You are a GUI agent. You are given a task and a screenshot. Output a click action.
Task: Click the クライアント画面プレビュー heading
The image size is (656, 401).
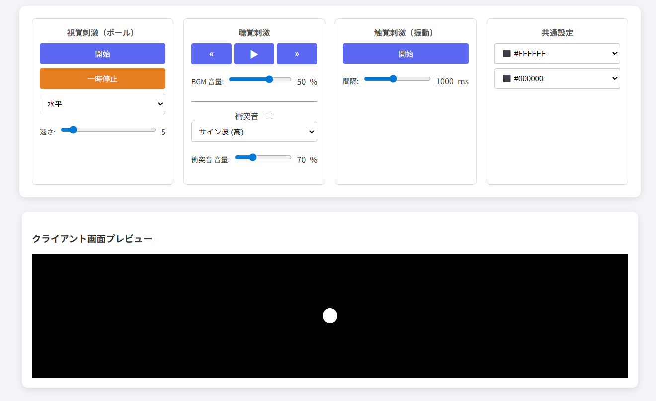(92, 239)
